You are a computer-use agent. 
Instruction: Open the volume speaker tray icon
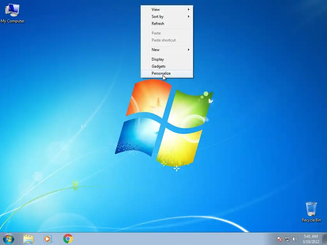click(x=294, y=239)
